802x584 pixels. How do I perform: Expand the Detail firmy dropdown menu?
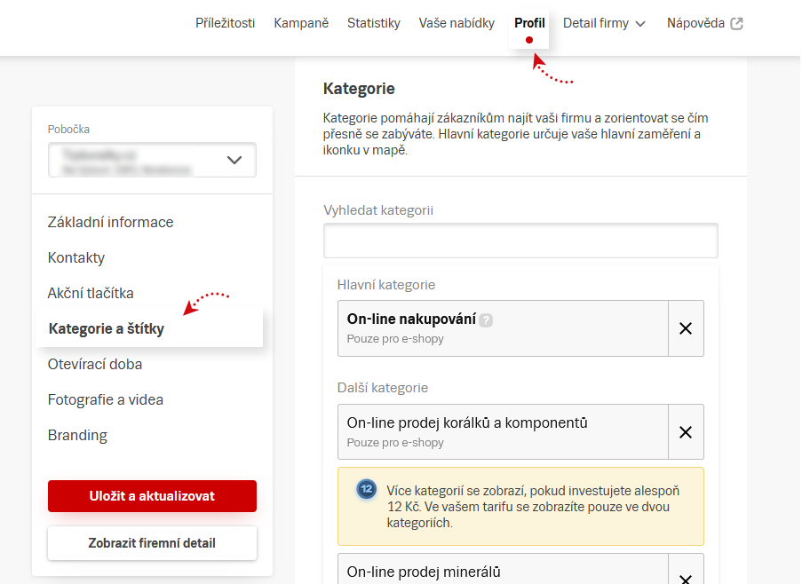pos(604,24)
